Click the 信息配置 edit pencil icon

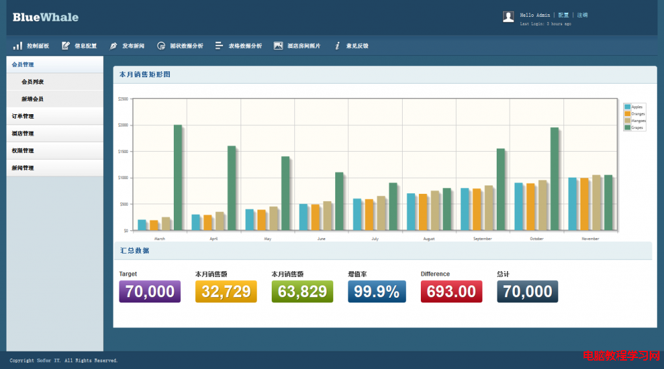[65, 46]
